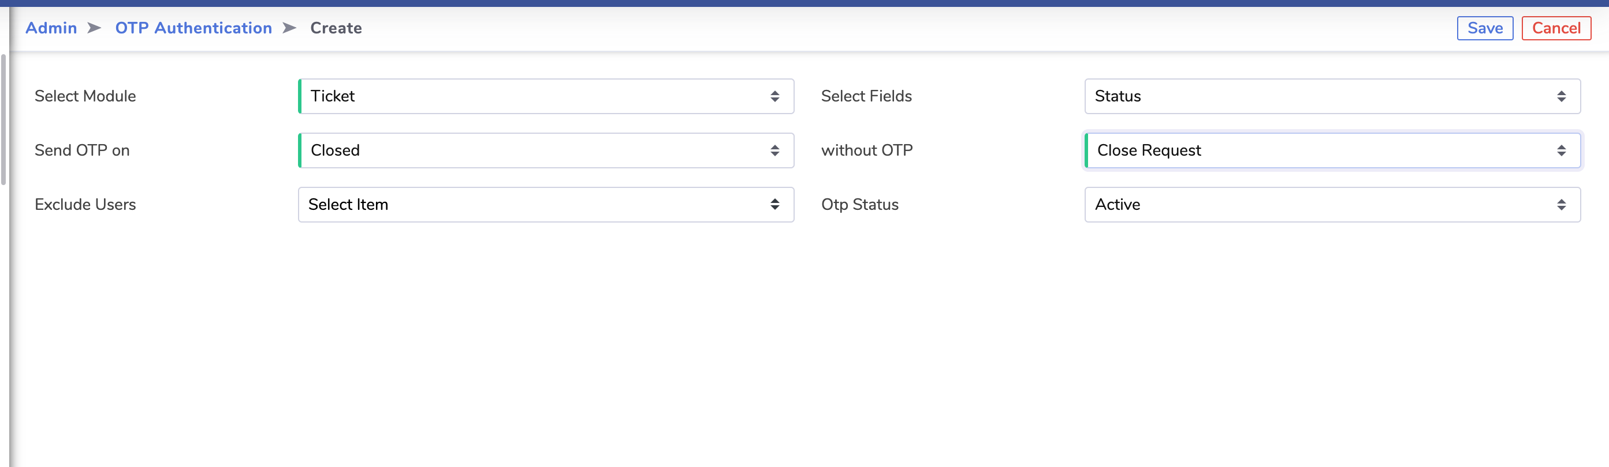Viewport: 1609px width, 467px height.
Task: Go to Admin breadcrumb link
Action: pos(51,28)
